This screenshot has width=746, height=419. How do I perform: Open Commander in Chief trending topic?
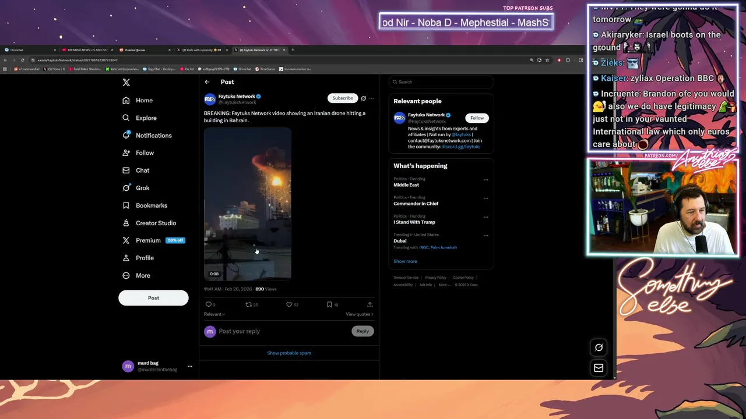pyautogui.click(x=416, y=204)
